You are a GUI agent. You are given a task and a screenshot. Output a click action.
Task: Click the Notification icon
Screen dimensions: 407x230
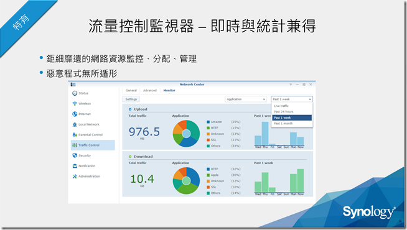coord(75,166)
